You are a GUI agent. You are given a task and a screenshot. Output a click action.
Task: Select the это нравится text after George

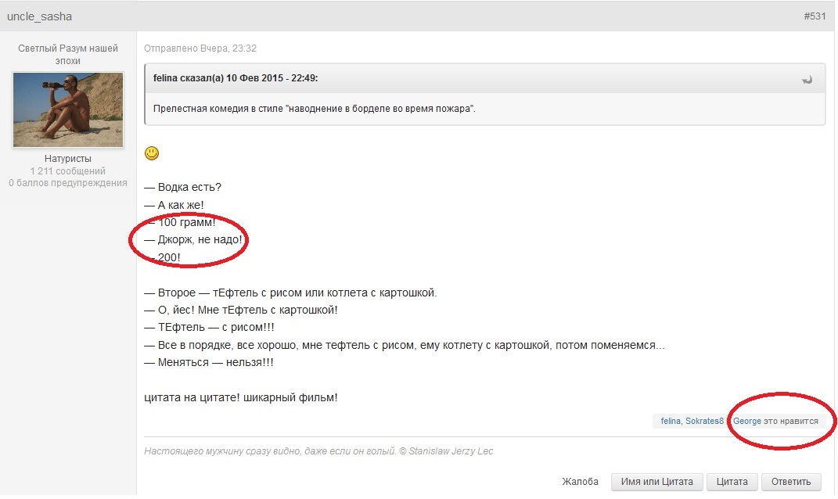point(791,421)
